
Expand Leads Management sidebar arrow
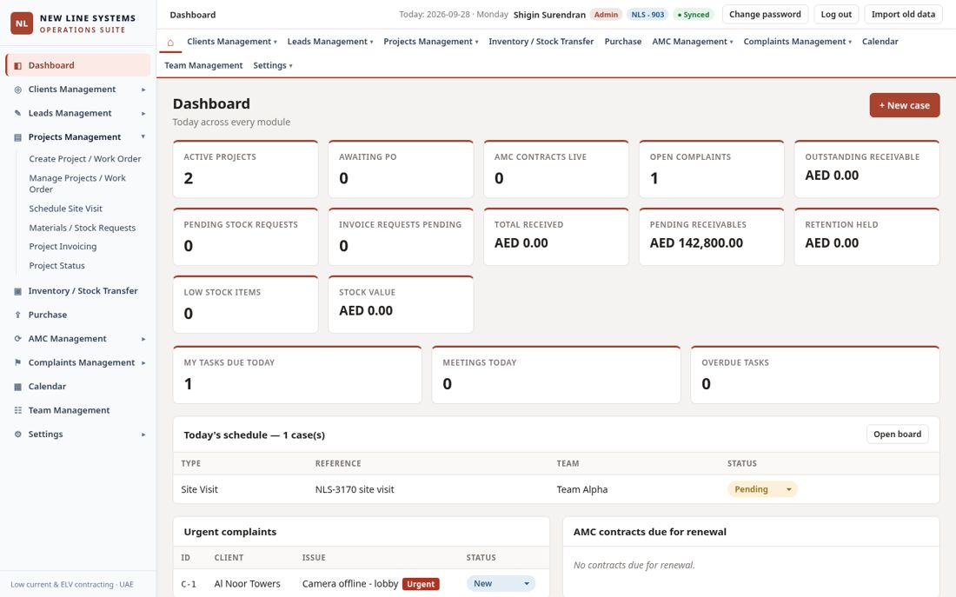point(143,114)
